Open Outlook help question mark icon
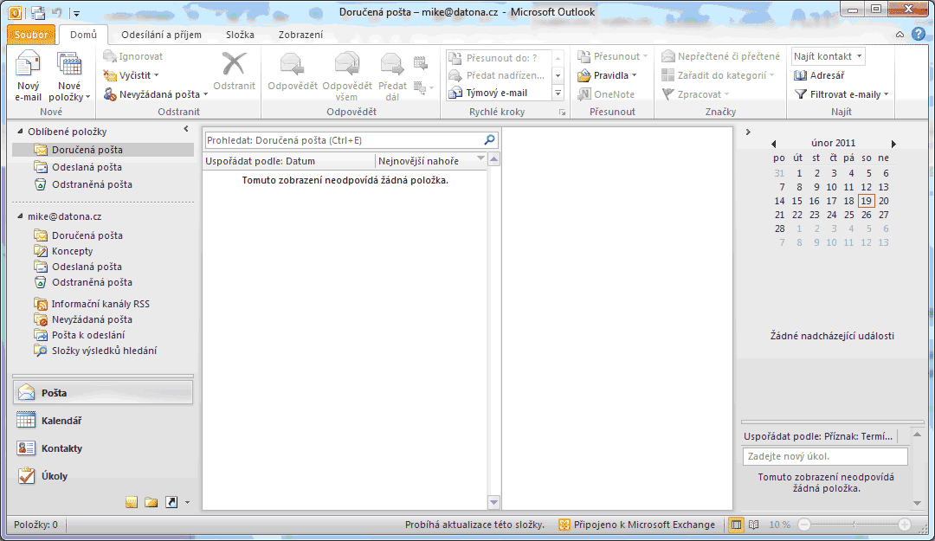This screenshot has height=541, width=935. point(919,35)
